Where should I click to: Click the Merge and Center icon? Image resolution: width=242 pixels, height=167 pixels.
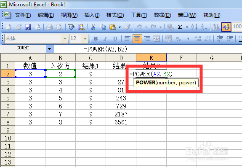[x=157, y=38]
